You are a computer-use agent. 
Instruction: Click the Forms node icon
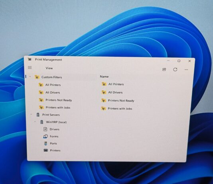[45, 136]
